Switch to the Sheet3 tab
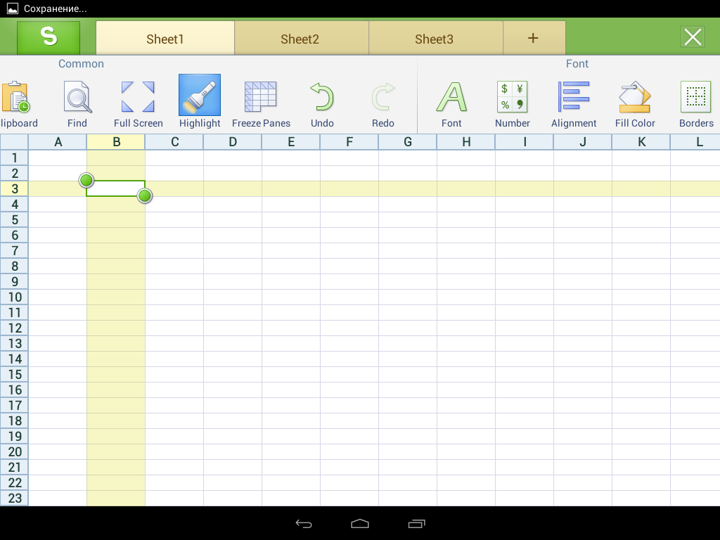720x540 pixels. coord(435,39)
